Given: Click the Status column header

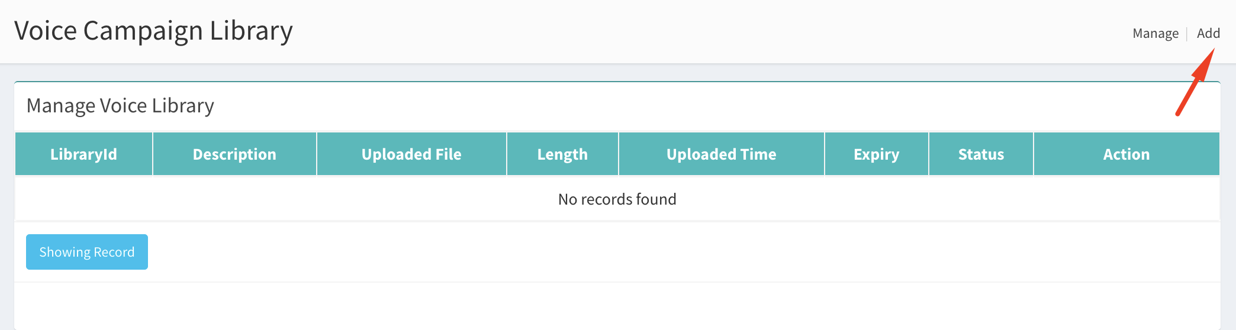Looking at the screenshot, I should click(981, 154).
